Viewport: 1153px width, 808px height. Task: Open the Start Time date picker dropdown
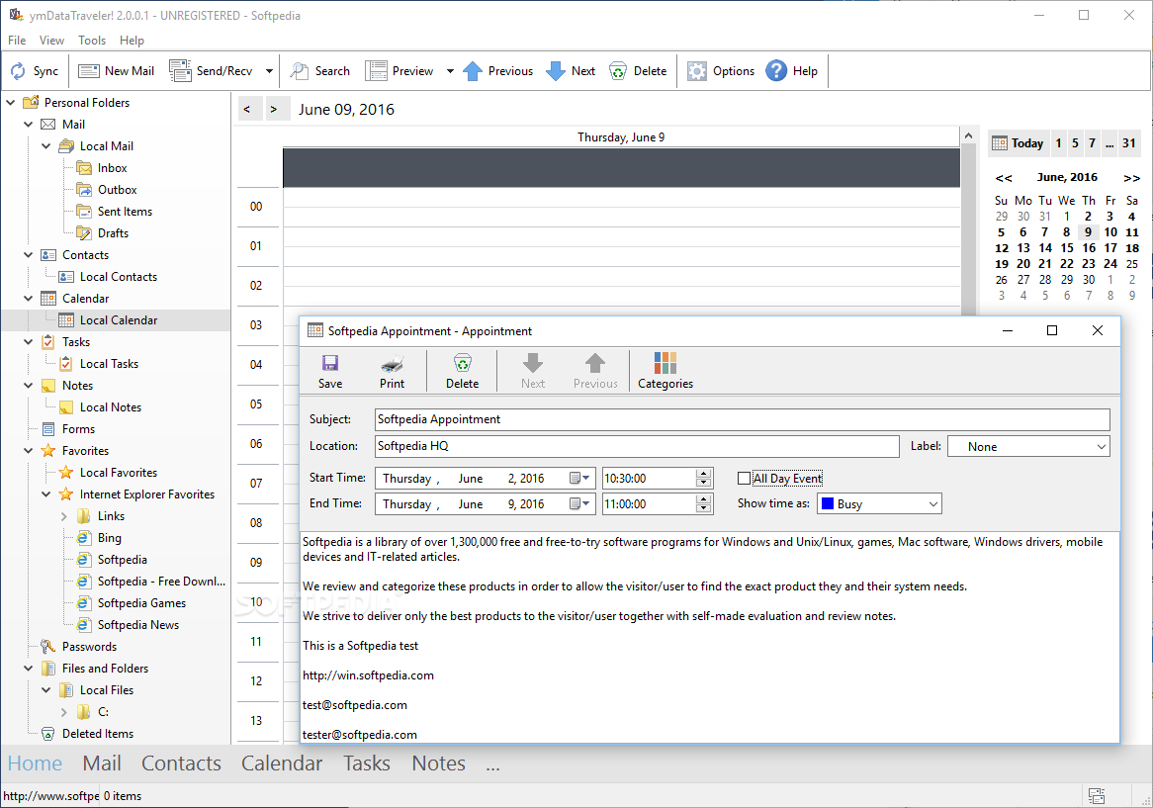point(580,479)
